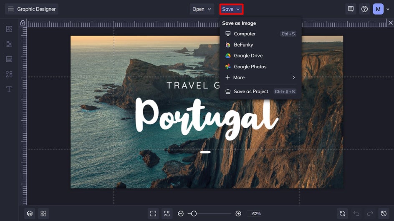Select Google Drive save option
The image size is (394, 221).
(248, 56)
